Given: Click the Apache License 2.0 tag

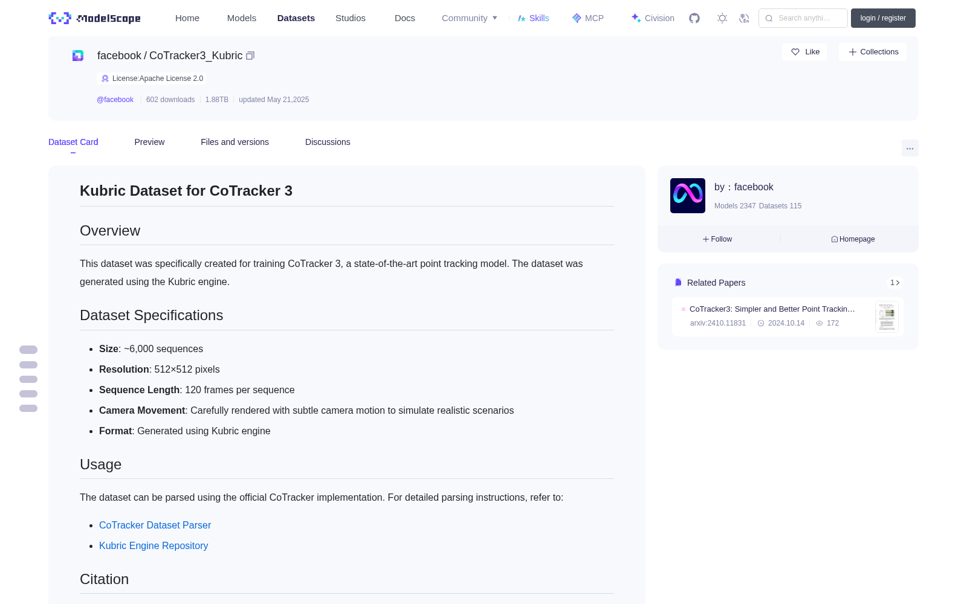Looking at the screenshot, I should tap(152, 79).
